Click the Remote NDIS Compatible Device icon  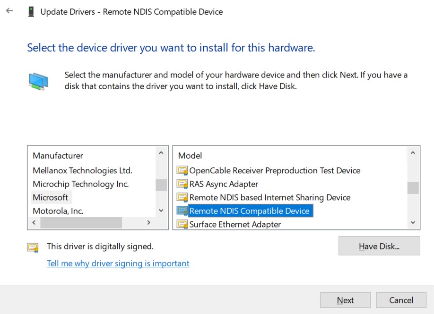click(x=182, y=211)
